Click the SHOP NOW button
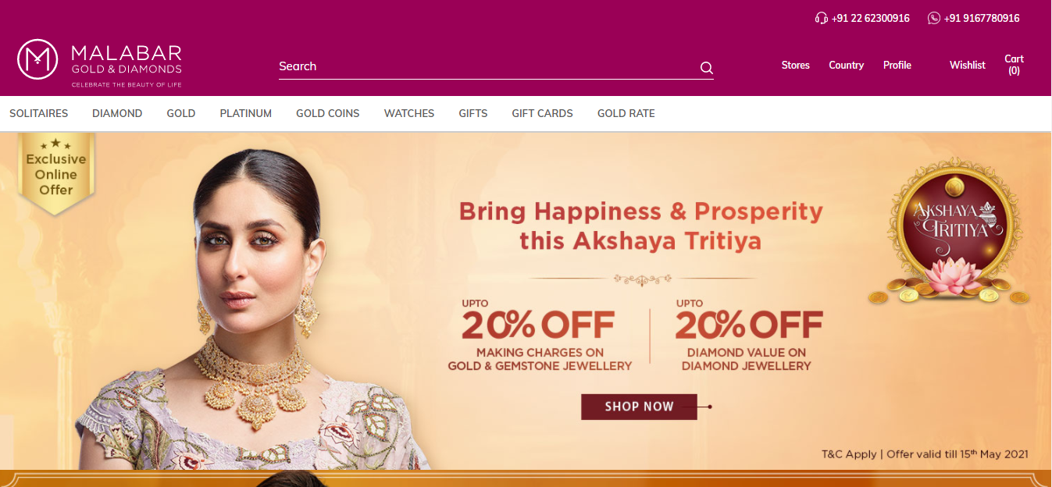Image resolution: width=1052 pixels, height=487 pixels. [x=639, y=407]
